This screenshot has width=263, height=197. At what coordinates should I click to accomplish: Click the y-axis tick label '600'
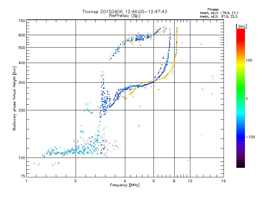[22, 35]
